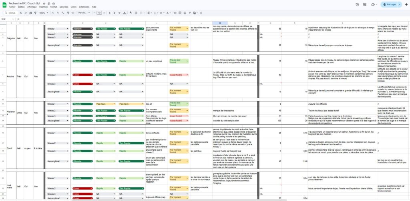This screenshot has width=410, height=201.
Task: Open the Édition menu
Action: pyautogui.click(x=21, y=7)
